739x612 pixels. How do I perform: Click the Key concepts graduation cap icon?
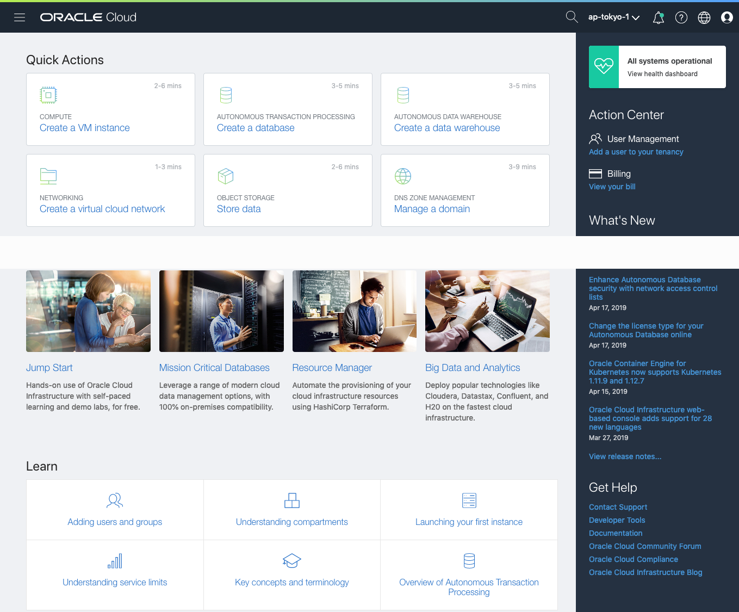[x=292, y=561]
